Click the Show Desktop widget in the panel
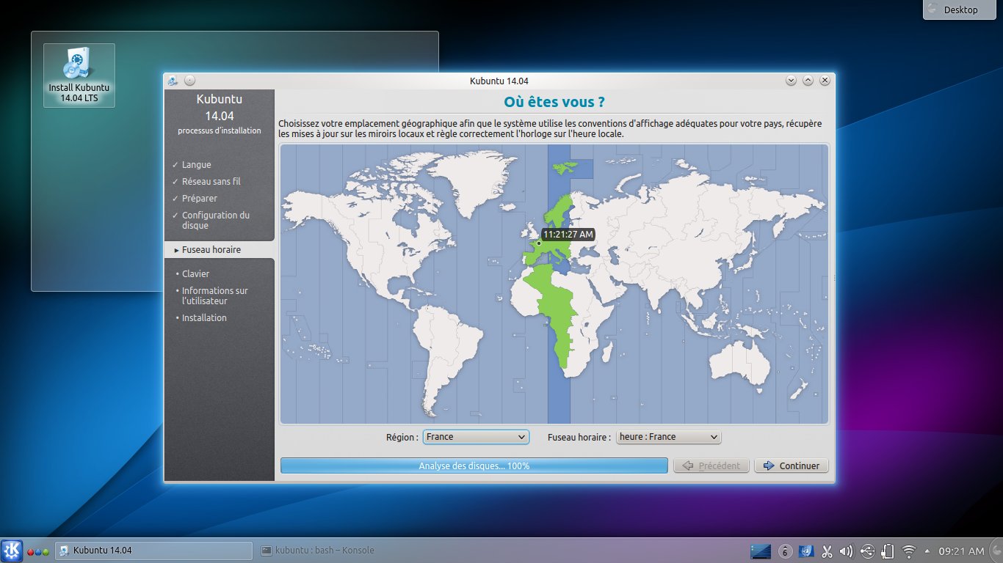This screenshot has width=1003, height=563. click(x=761, y=551)
